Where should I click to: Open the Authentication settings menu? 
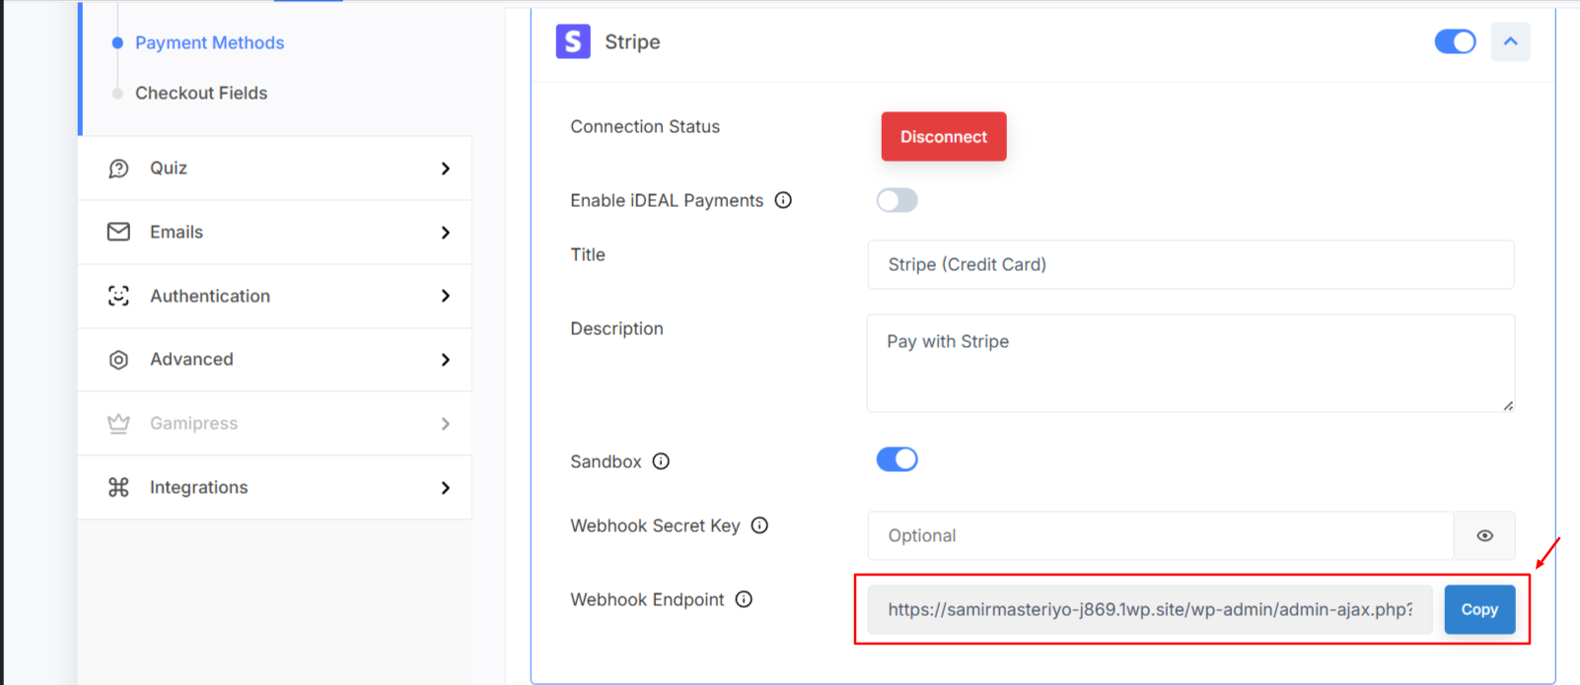tap(274, 296)
